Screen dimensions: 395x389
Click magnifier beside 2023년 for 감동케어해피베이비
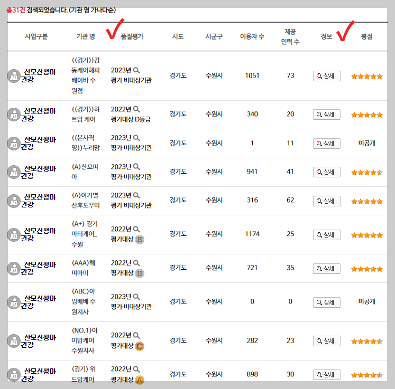(x=136, y=70)
